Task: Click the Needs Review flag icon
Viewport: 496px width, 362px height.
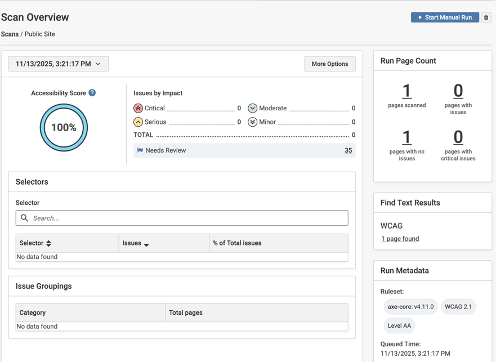Action: click(139, 150)
